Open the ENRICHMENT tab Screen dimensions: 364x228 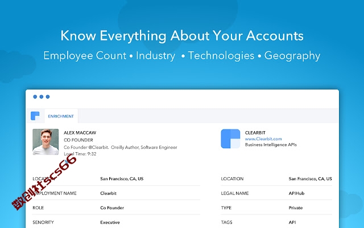click(61, 116)
